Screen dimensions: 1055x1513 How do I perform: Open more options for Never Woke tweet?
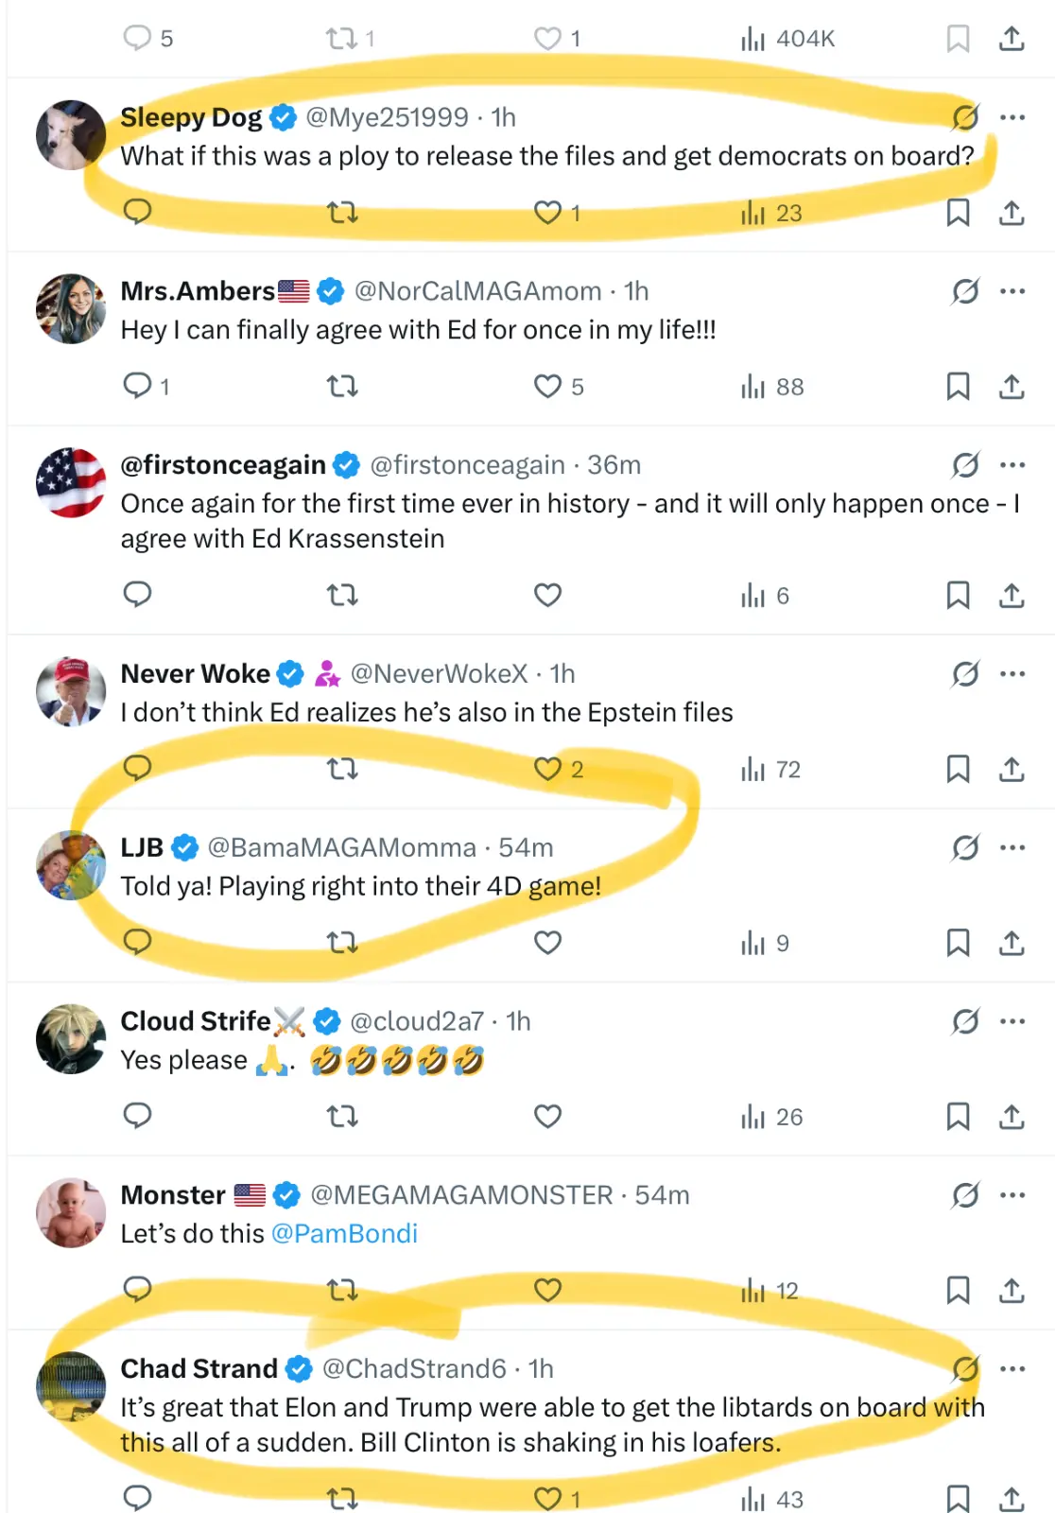click(x=1012, y=674)
